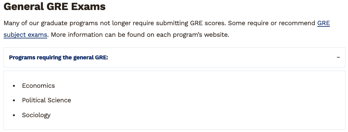
Task: Click the bullet beside Economics
Action: point(14,86)
